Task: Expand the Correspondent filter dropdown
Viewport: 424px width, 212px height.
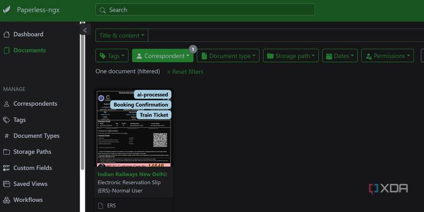Action: click(x=162, y=55)
